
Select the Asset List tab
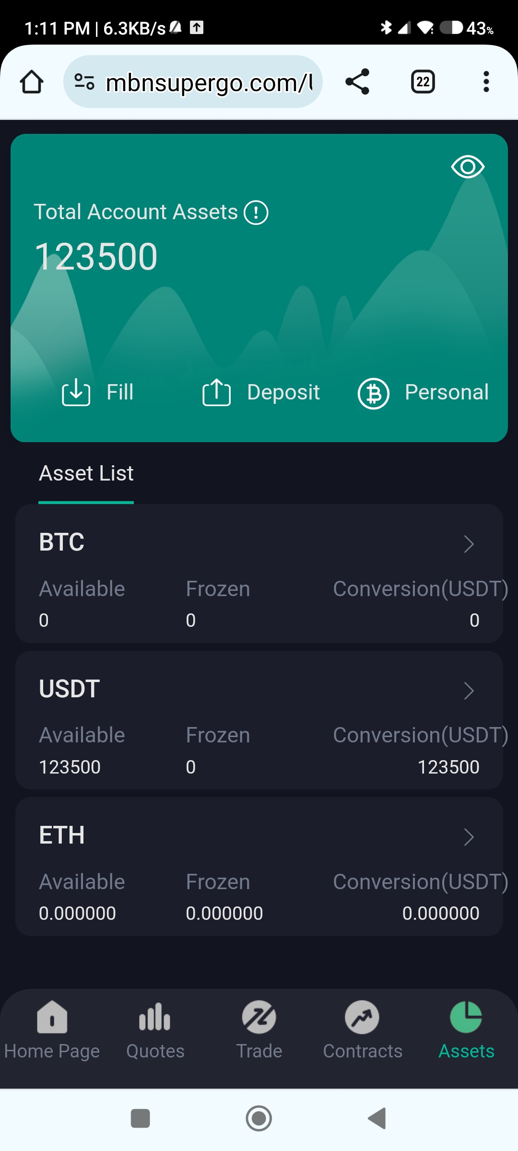pyautogui.click(x=86, y=473)
